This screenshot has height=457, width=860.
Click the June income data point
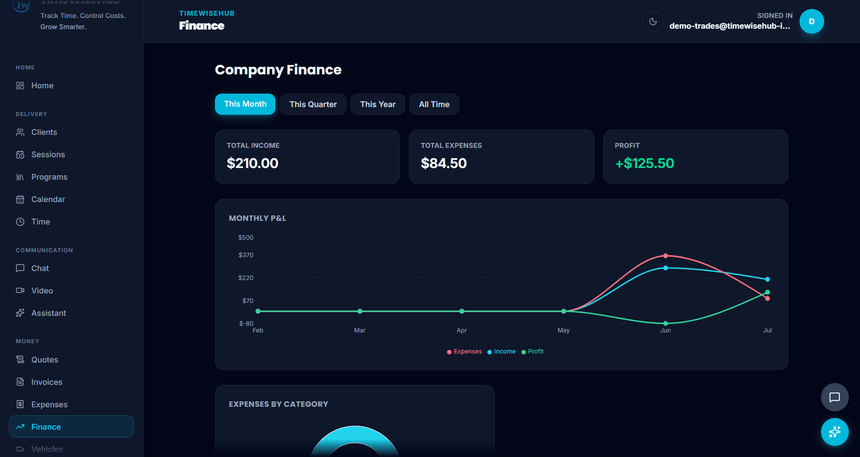[666, 268]
